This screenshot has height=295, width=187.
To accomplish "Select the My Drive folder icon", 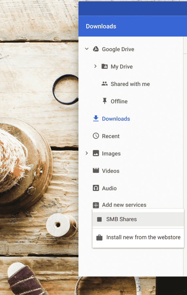I will (x=105, y=66).
